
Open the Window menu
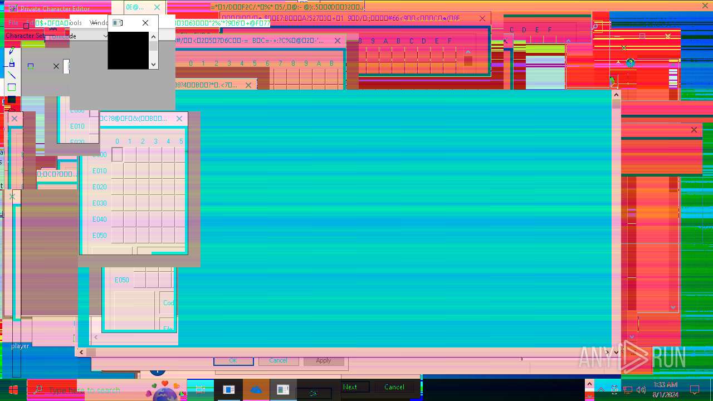99,23
